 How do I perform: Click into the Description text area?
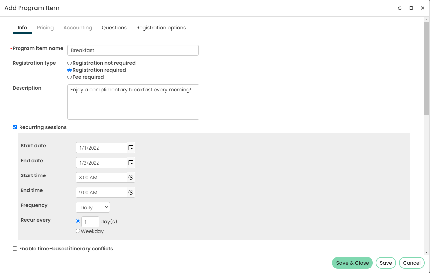[x=133, y=102]
